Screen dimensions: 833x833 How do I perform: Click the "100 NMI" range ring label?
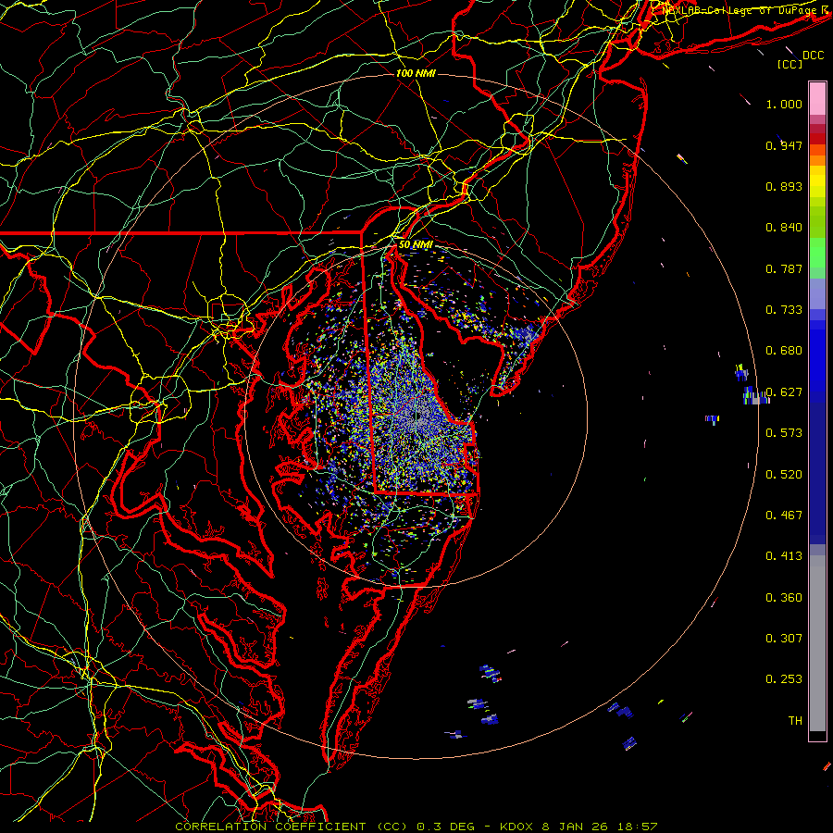(416, 73)
